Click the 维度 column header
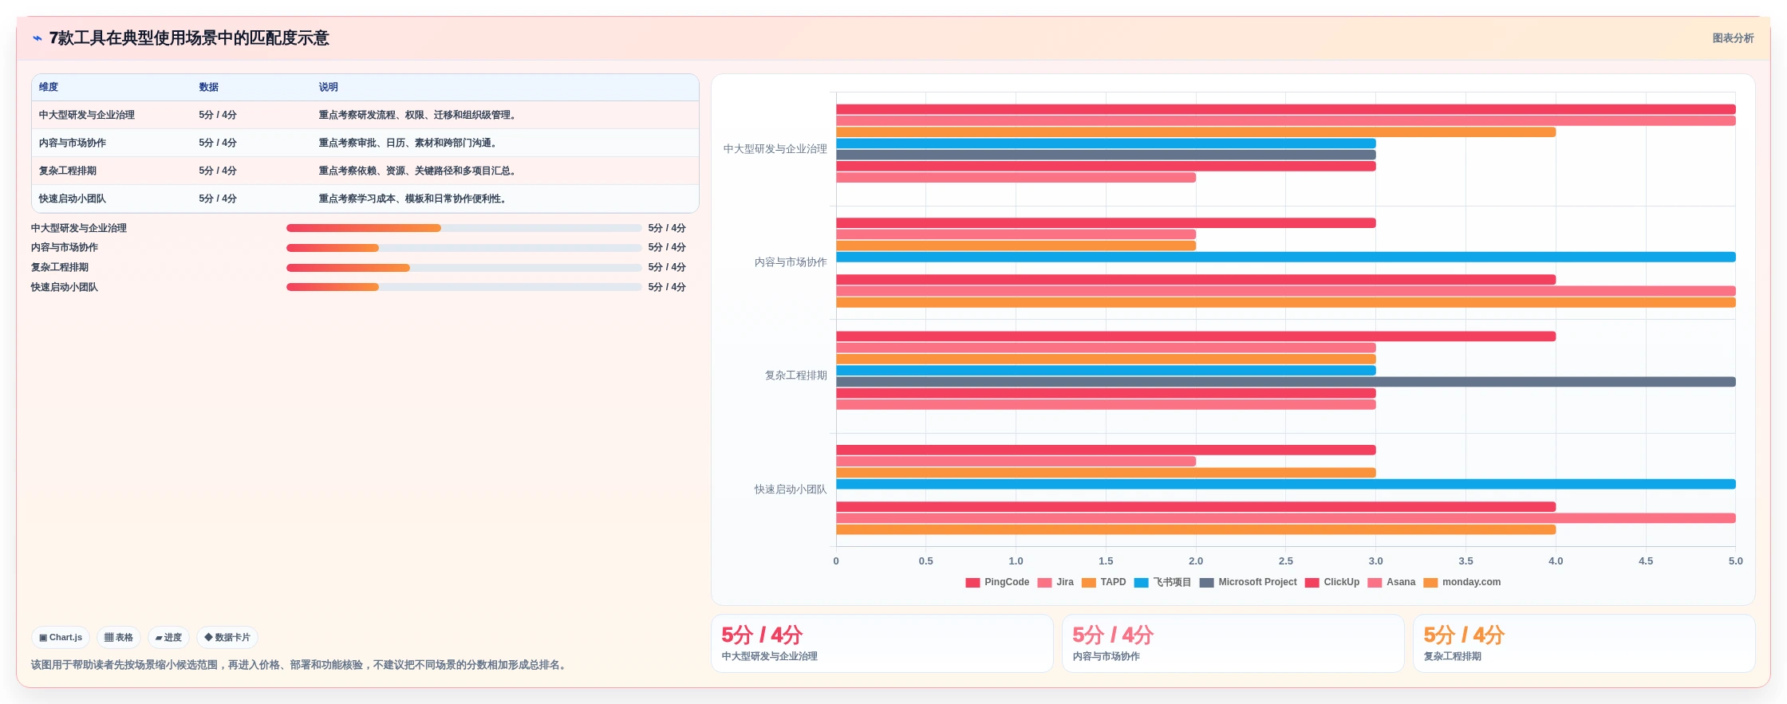 click(49, 87)
